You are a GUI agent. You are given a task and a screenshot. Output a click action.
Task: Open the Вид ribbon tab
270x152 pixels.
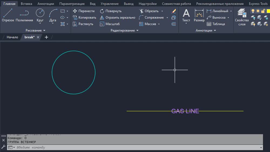pyautogui.click(x=92, y=4)
